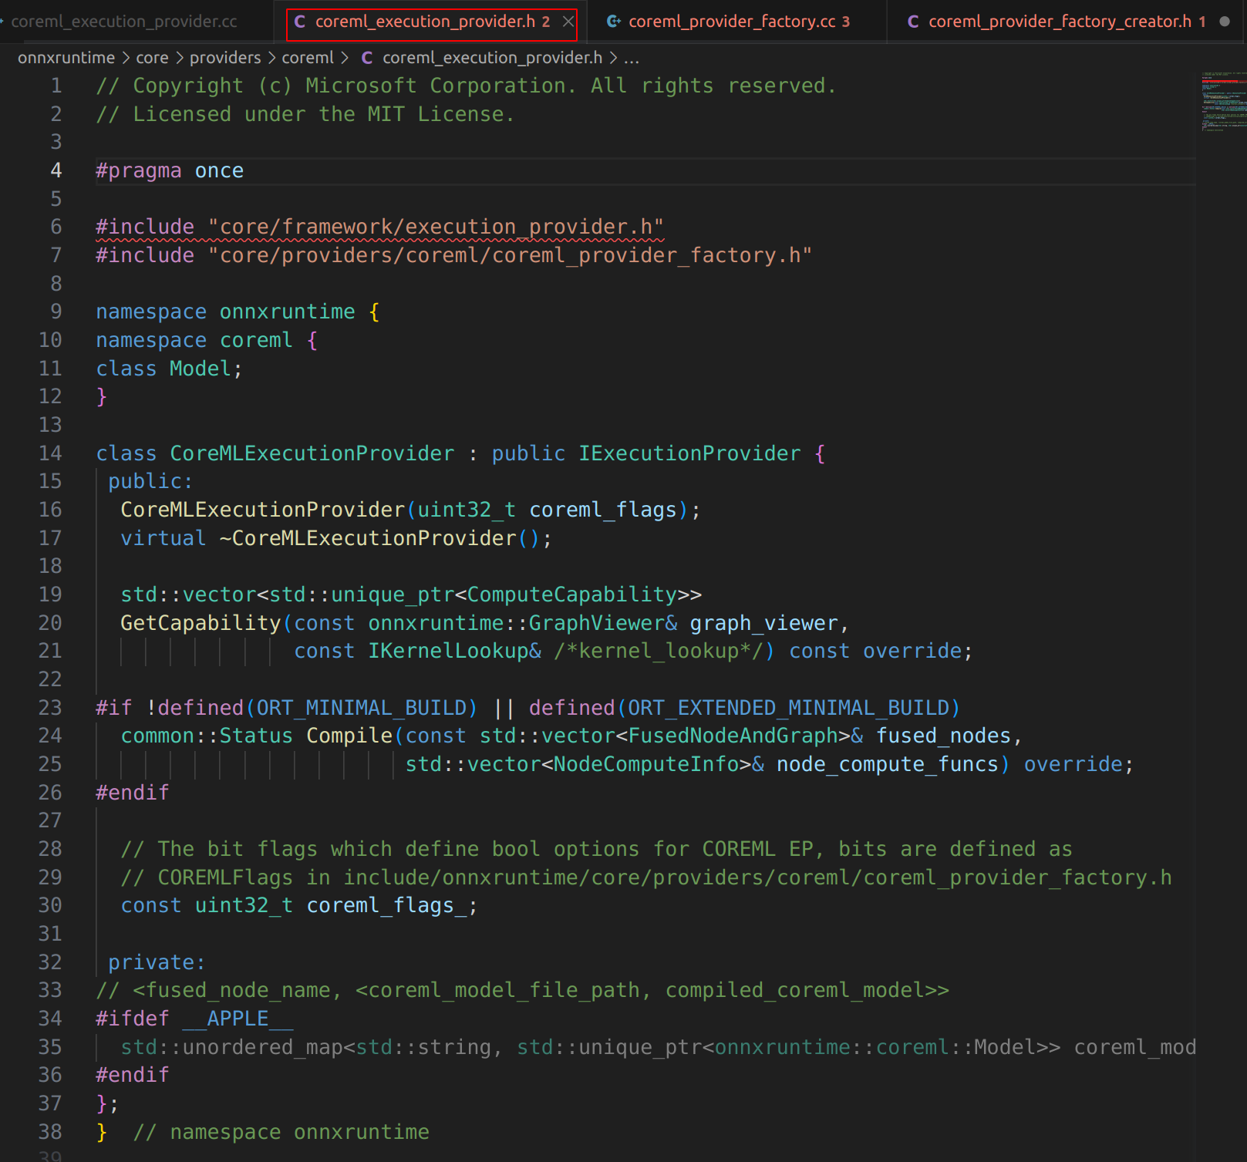This screenshot has width=1247, height=1162.
Task: Click core breadcrumb segment
Action: [152, 58]
